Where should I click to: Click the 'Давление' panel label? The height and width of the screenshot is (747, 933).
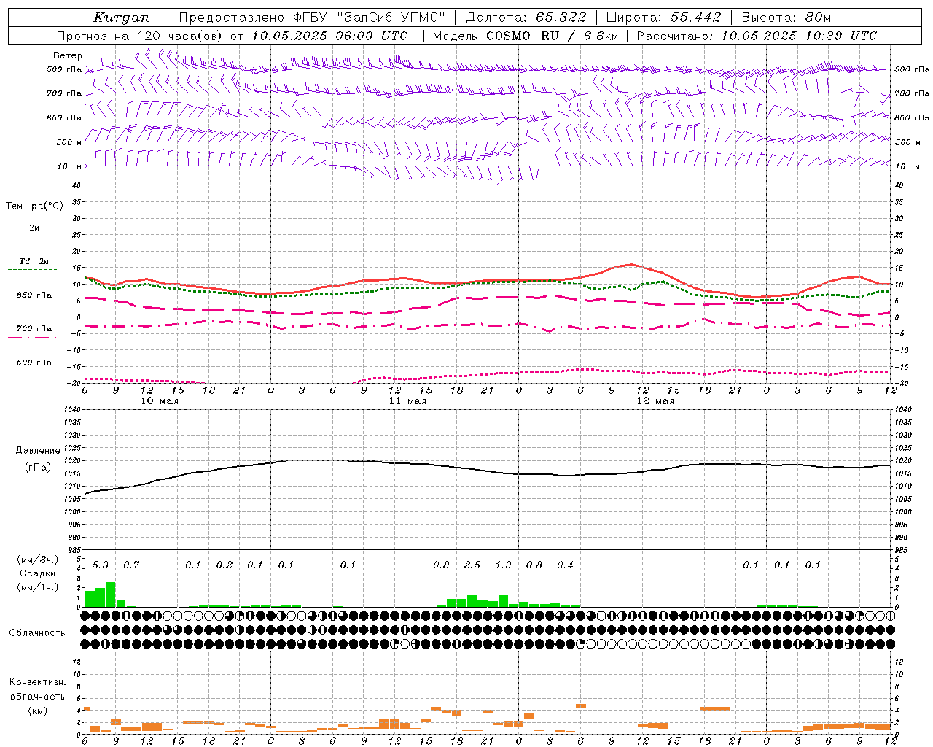(x=38, y=451)
